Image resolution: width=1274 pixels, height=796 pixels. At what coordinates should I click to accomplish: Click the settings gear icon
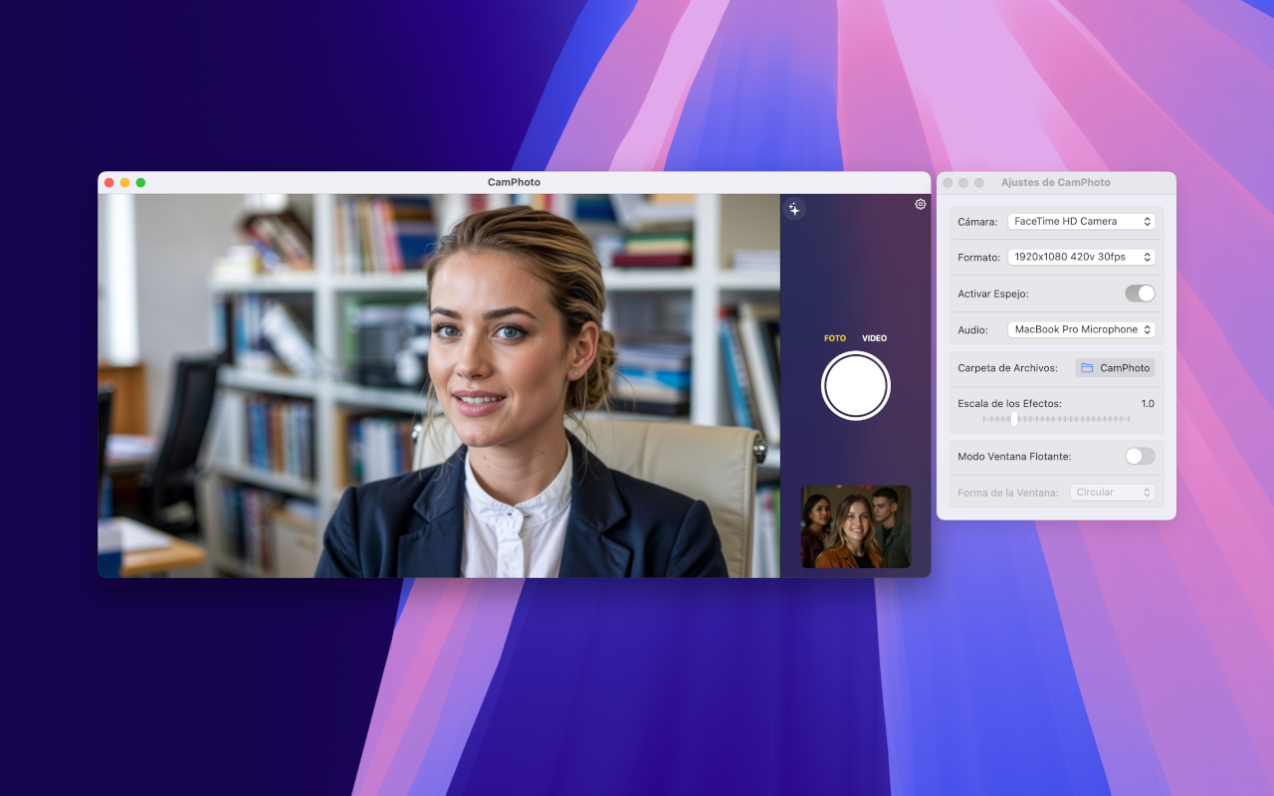(920, 204)
